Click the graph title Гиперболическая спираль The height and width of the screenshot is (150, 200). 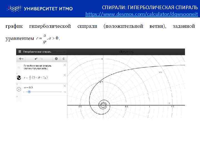coord(37,52)
